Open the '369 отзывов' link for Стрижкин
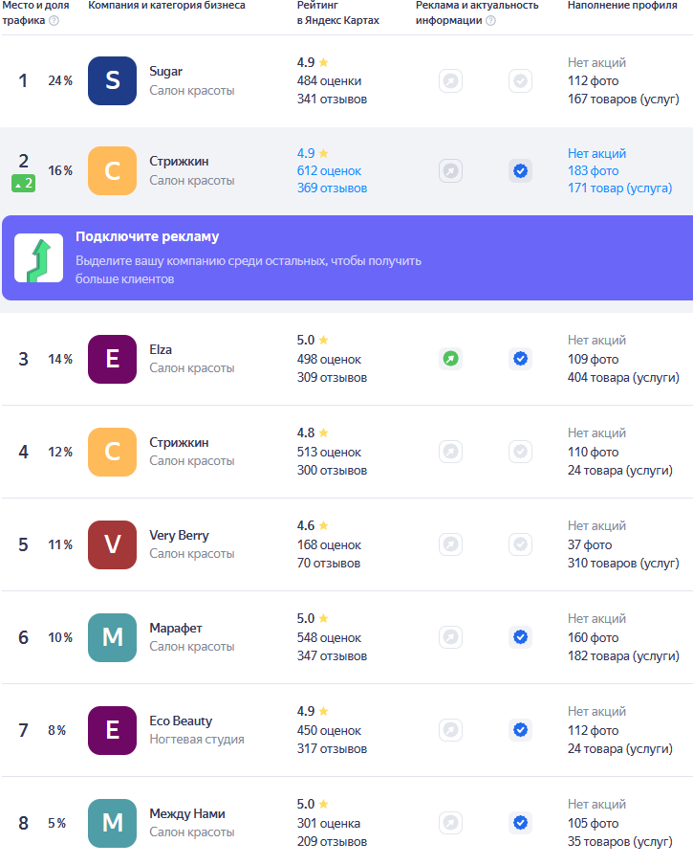 point(332,189)
